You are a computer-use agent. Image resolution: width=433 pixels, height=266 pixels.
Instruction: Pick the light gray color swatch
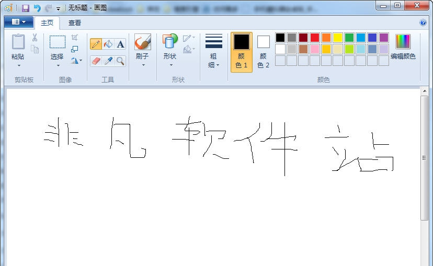pos(292,49)
